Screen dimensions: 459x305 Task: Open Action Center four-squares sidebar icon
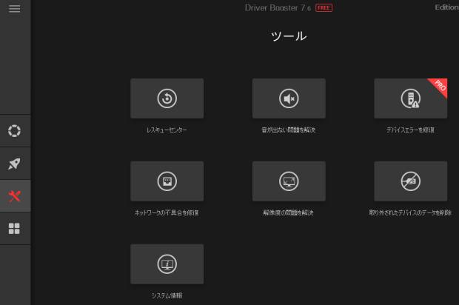coord(15,229)
